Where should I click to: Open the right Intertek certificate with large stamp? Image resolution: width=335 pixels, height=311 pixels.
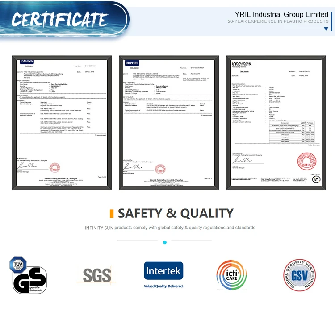coord(276,123)
